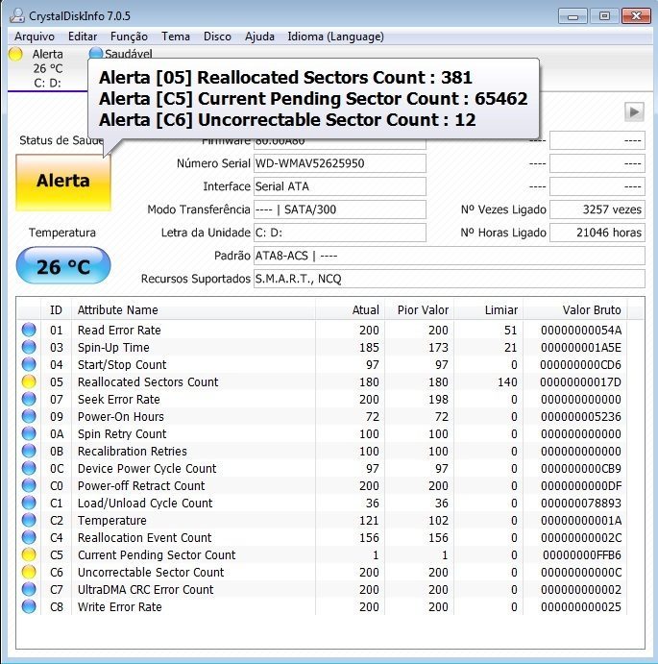
Task: Select the Power-On Hours attribute name
Action: [x=121, y=417]
